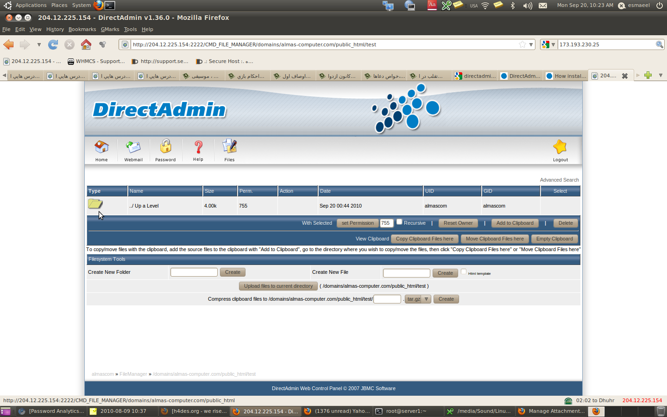Open the wireless network tray icon

pos(485,6)
